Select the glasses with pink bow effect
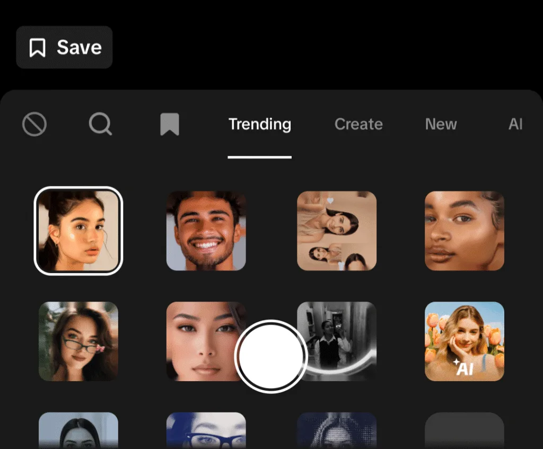Viewport: 543px width, 449px height. pos(78,341)
